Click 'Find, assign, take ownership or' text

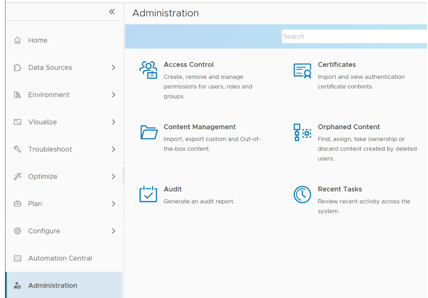click(x=361, y=139)
